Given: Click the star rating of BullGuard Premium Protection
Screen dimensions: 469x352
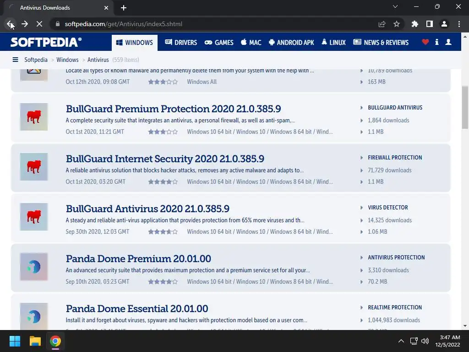Looking at the screenshot, I should tap(163, 132).
